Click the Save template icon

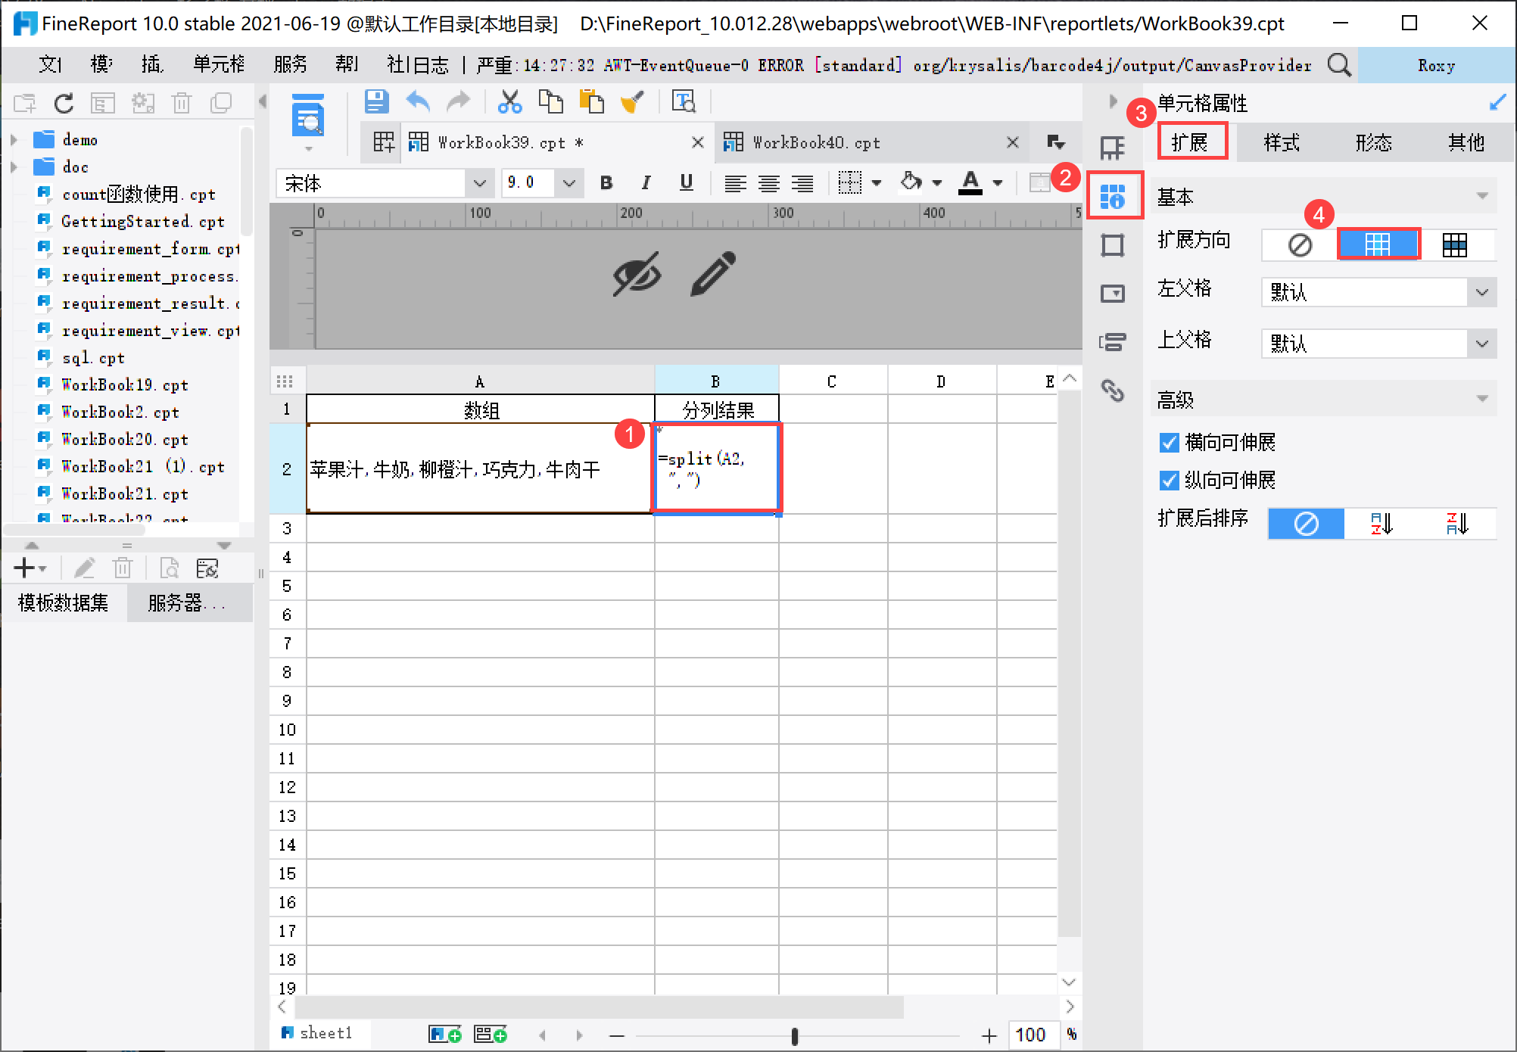pos(376,101)
